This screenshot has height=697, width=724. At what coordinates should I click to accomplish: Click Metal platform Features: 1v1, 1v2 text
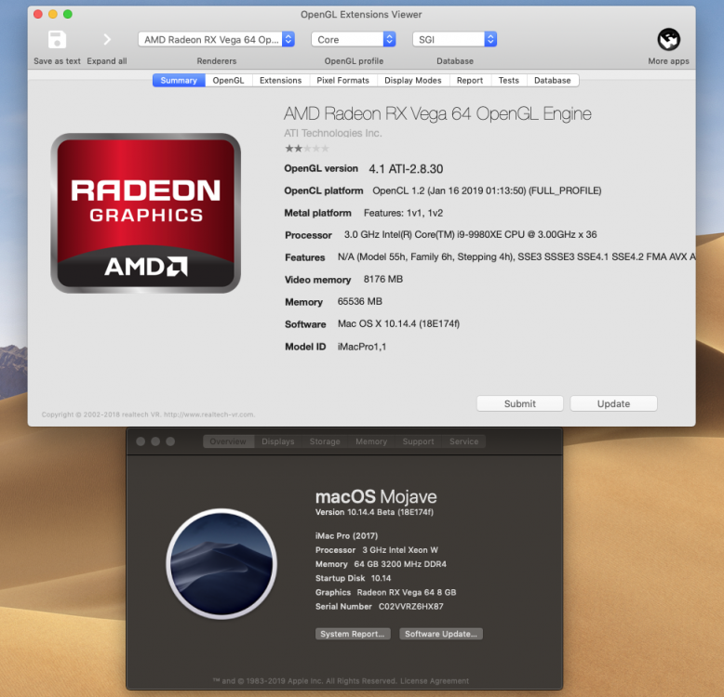coord(403,213)
